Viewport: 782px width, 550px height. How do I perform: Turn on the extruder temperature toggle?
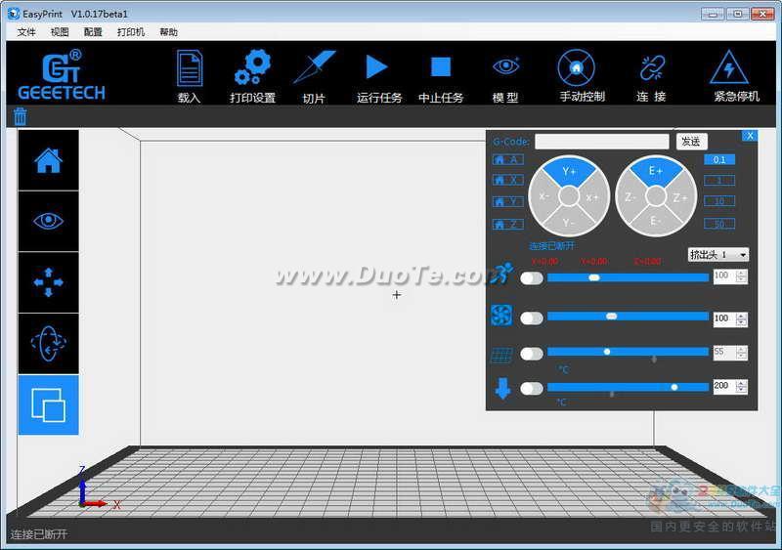click(x=531, y=389)
